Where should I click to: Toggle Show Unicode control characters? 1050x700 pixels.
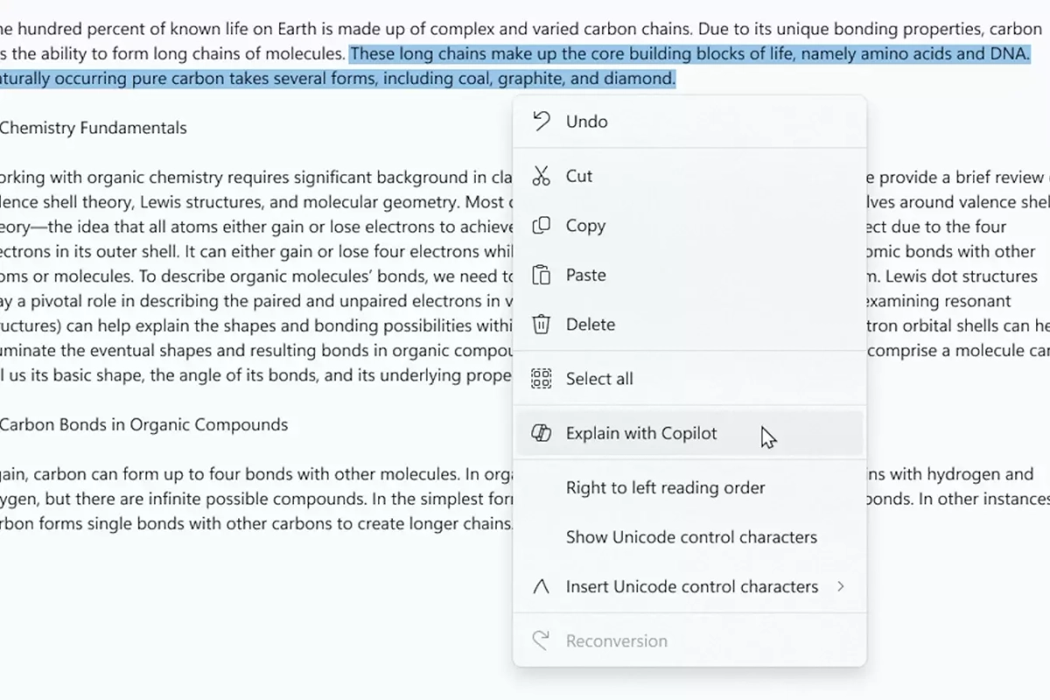691,537
